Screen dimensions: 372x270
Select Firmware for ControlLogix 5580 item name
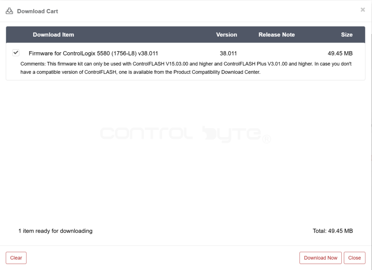pyautogui.click(x=93, y=53)
